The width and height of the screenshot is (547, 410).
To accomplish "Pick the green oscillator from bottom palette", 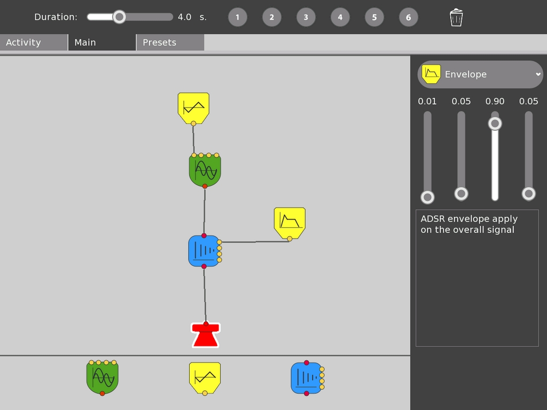I will coord(102,377).
